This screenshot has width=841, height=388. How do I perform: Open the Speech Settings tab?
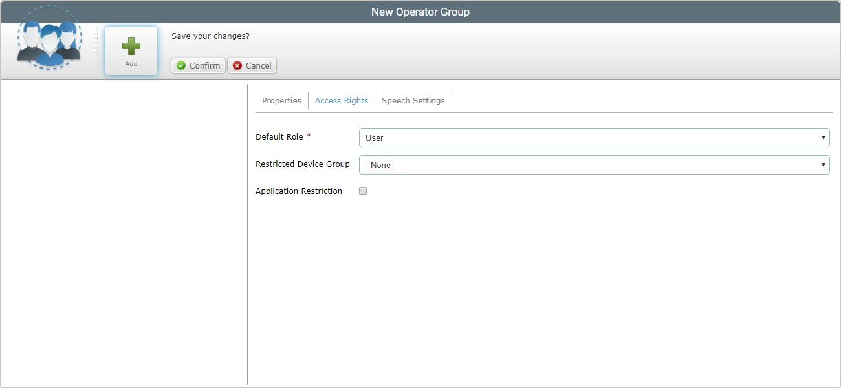coord(413,100)
